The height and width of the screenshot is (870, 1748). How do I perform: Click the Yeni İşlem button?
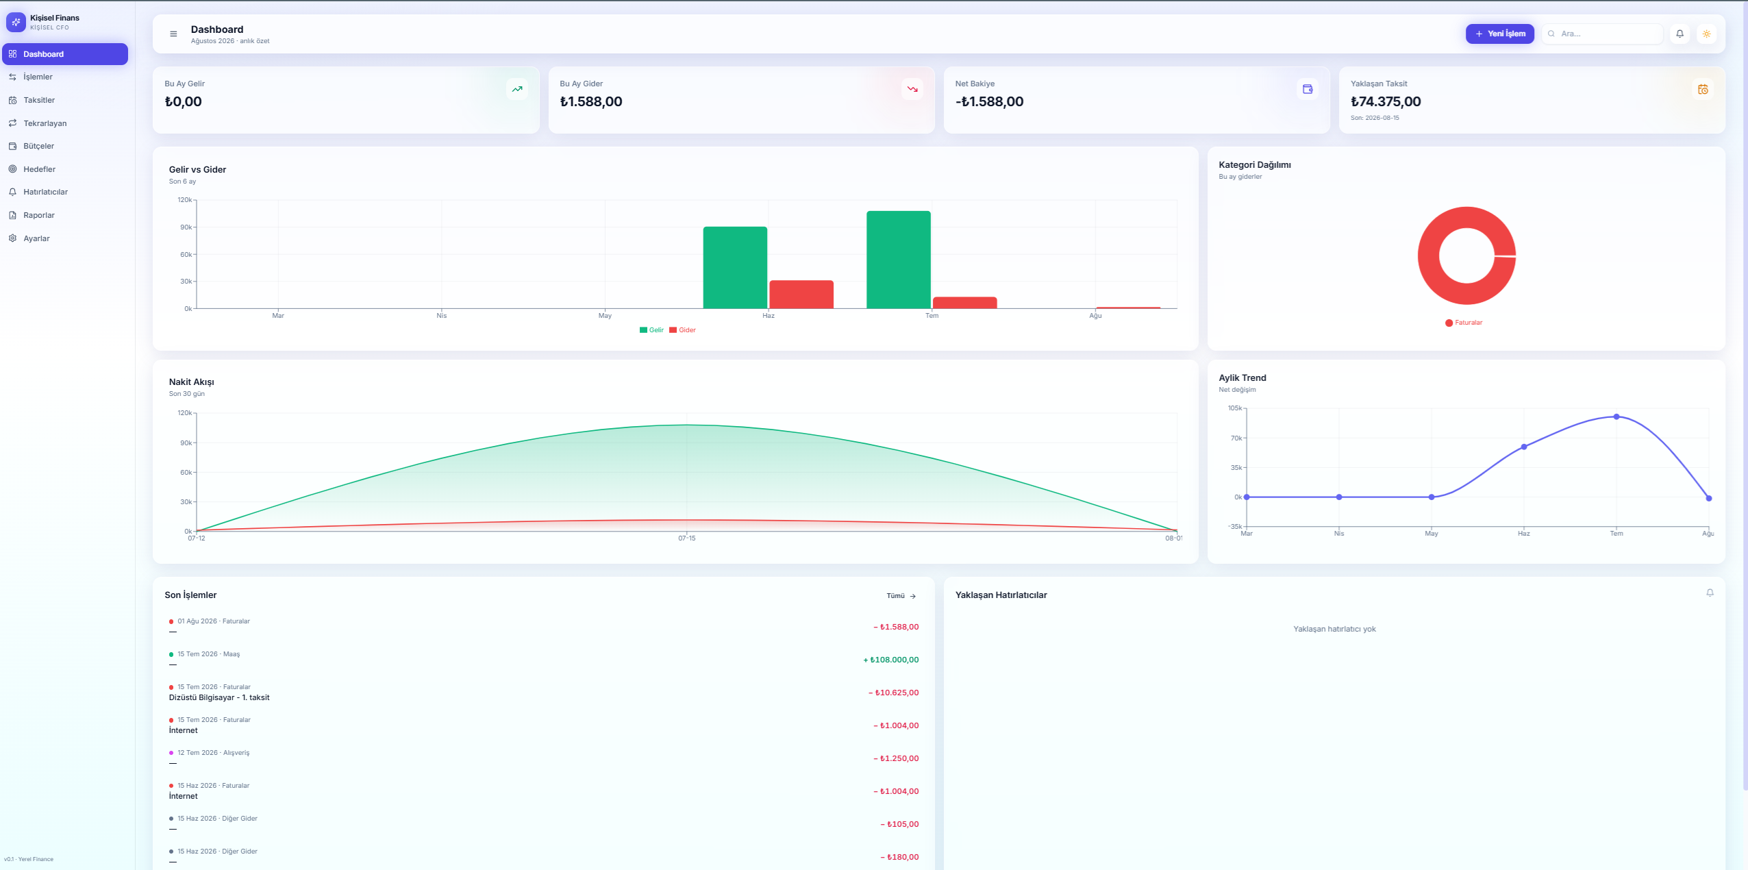[1499, 34]
